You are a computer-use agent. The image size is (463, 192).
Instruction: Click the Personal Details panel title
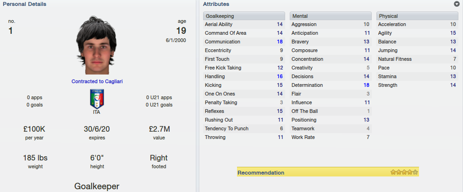(x=24, y=4)
